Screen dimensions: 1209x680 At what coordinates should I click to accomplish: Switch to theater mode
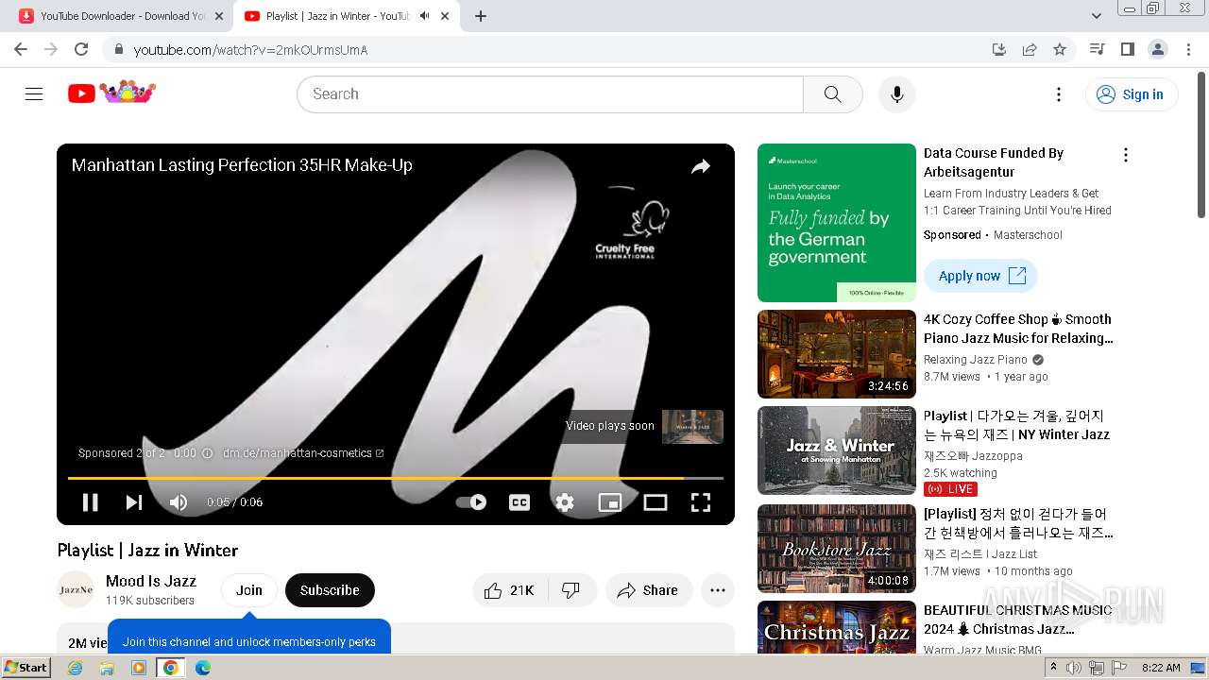656,502
